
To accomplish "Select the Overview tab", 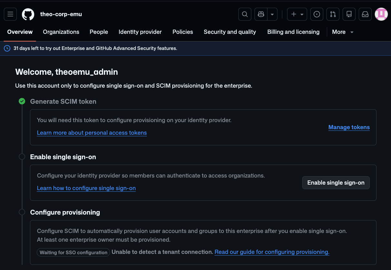I will 20,32.
